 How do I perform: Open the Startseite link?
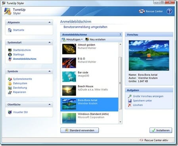19,30
